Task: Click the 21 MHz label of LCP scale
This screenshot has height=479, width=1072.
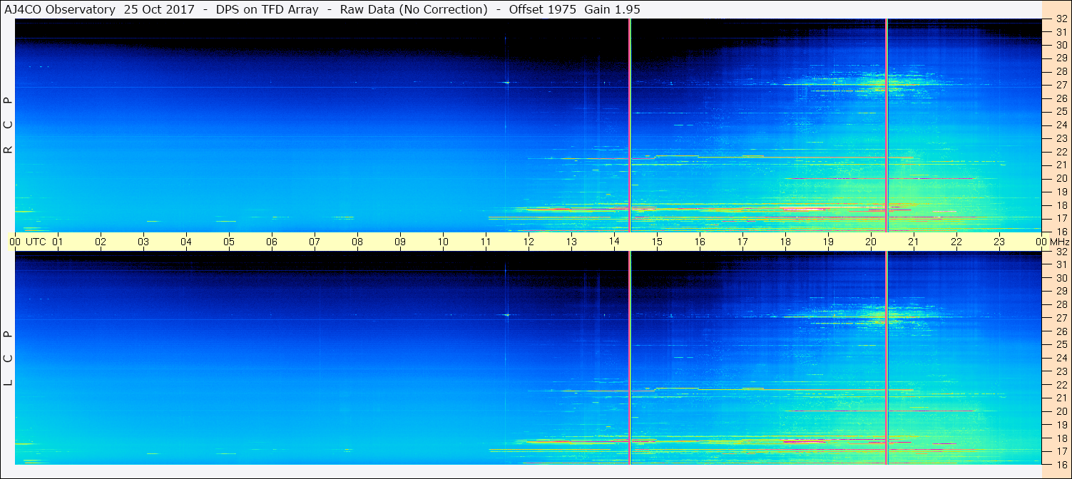Action: 1061,398
